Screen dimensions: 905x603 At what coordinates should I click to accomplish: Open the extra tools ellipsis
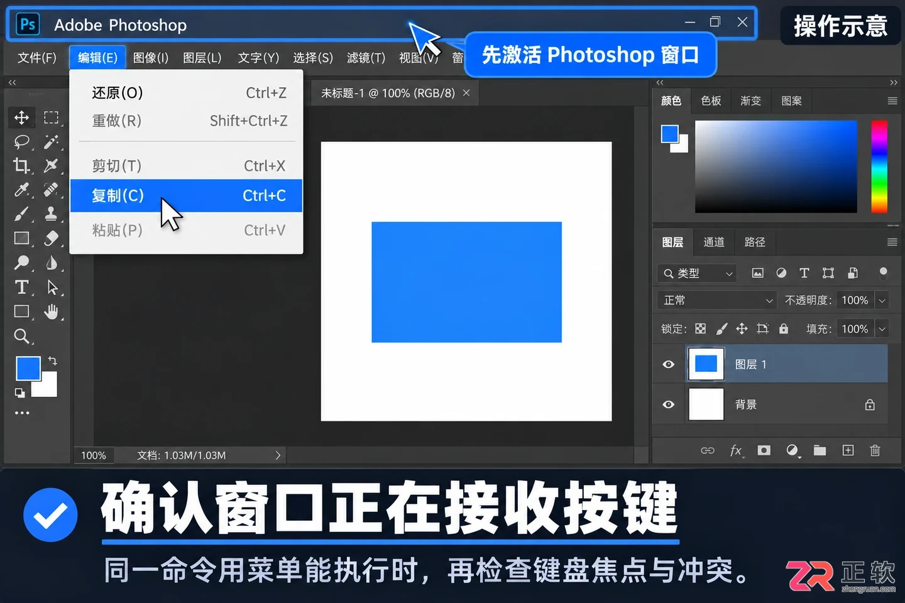coord(22,413)
